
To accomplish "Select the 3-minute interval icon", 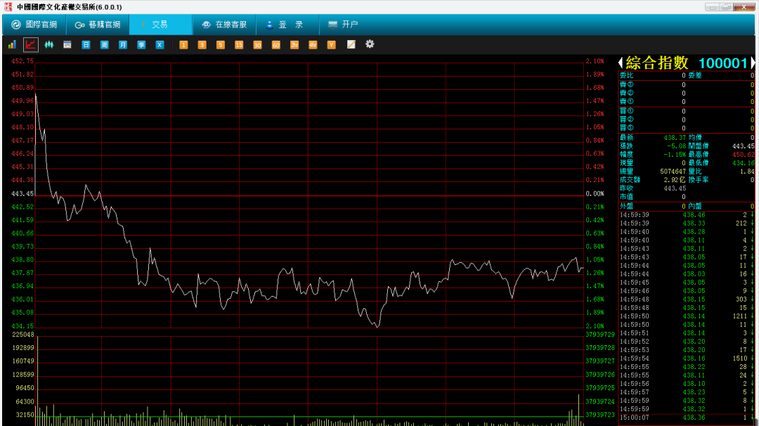I will pos(202,44).
